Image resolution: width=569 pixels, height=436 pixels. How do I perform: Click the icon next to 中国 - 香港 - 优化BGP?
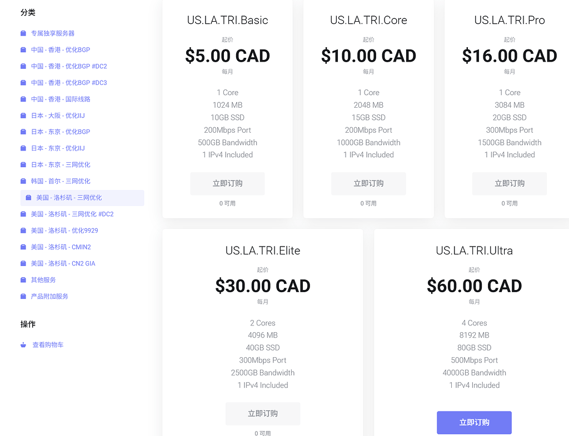(23, 49)
